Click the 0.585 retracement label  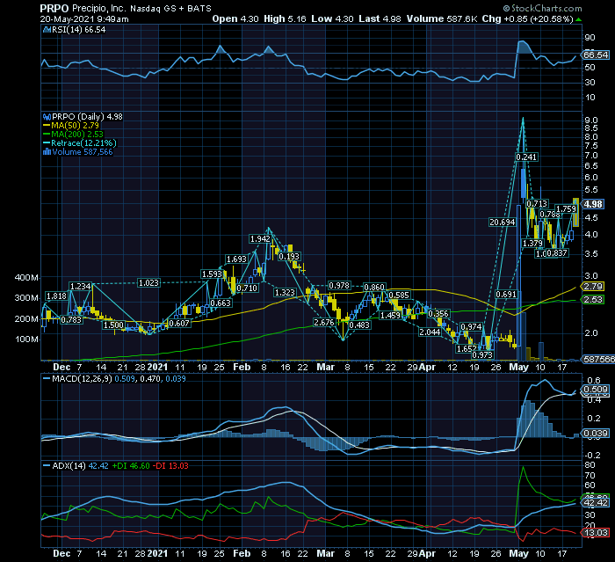coord(399,296)
